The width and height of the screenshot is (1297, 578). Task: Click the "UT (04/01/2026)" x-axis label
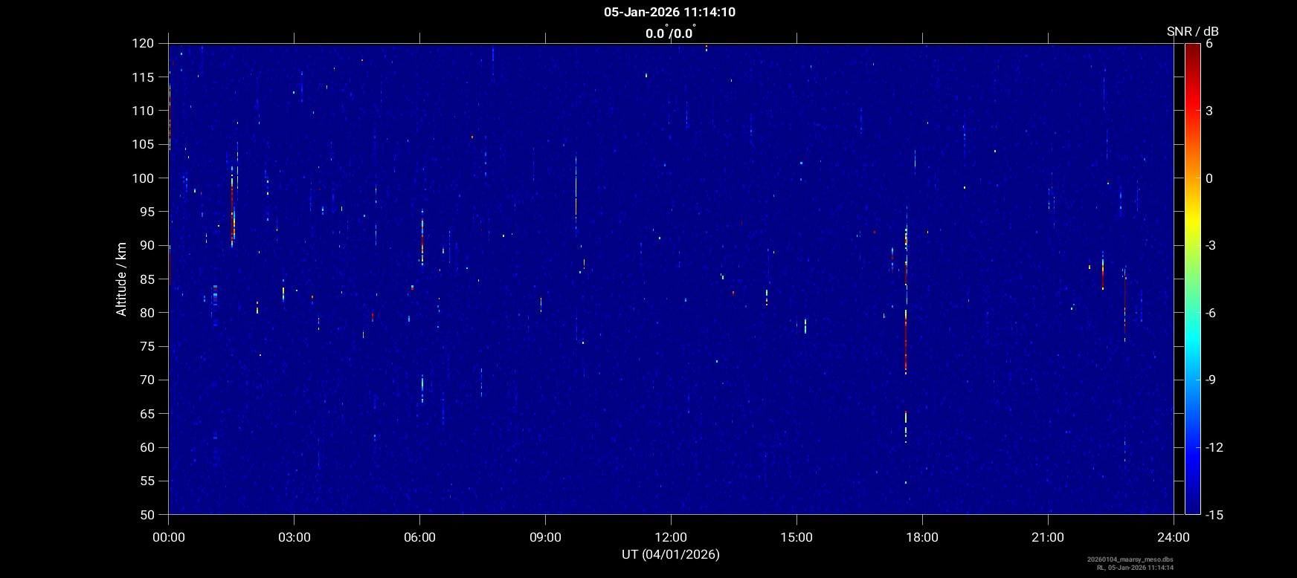670,554
